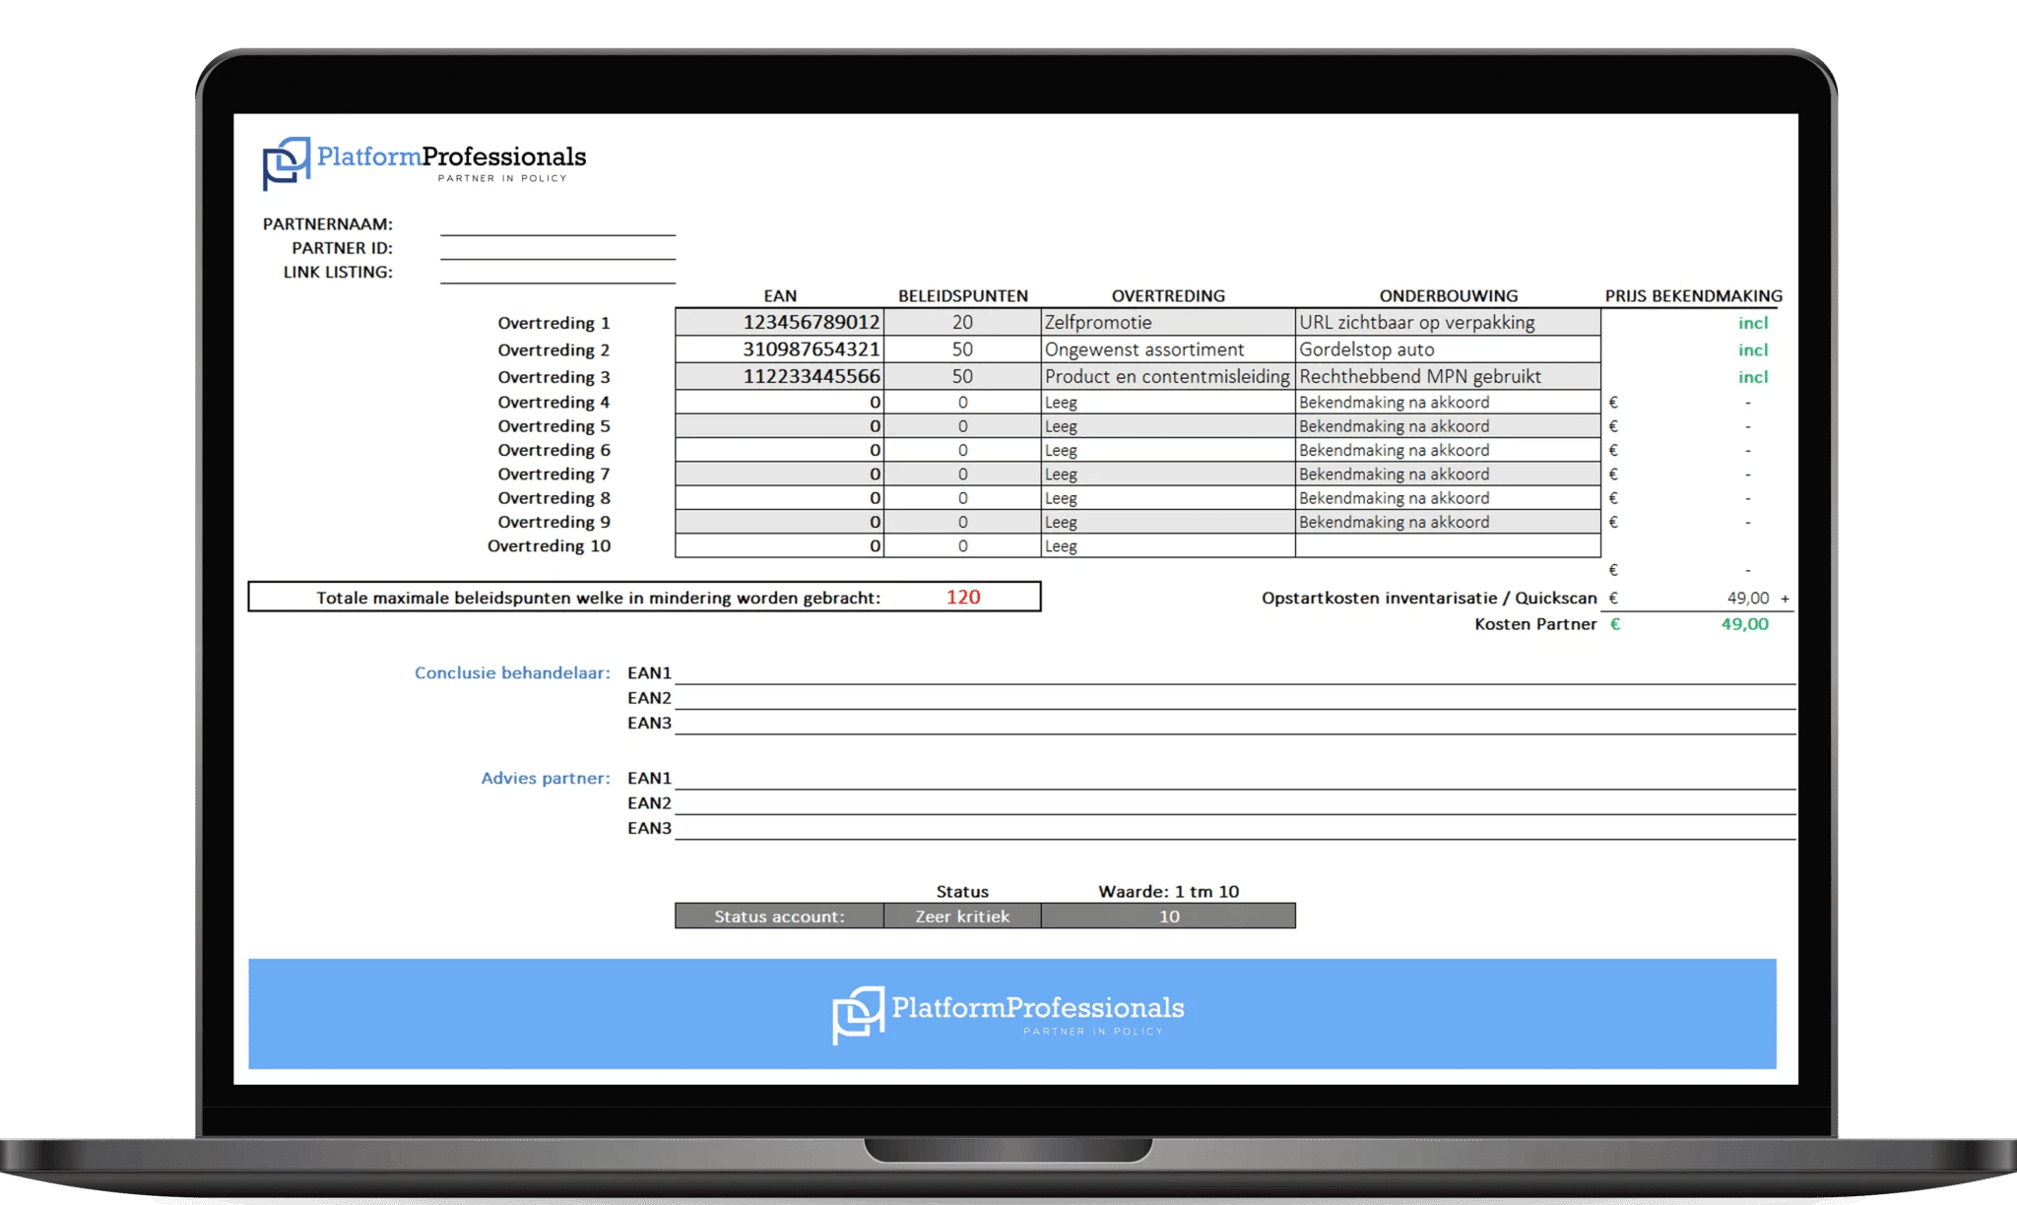Screen dimensions: 2017x1205
Task: Click URL zichtbaar op verpakking cell
Action: click(x=1447, y=322)
